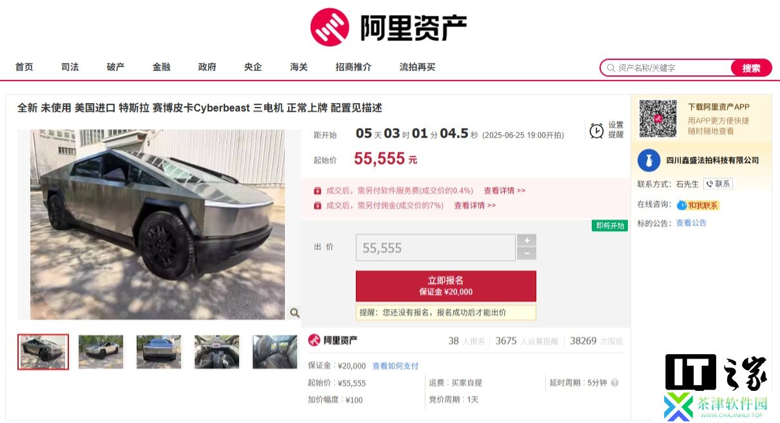Open the 司法 navigation tab
This screenshot has width=780, height=423.
coord(70,67)
